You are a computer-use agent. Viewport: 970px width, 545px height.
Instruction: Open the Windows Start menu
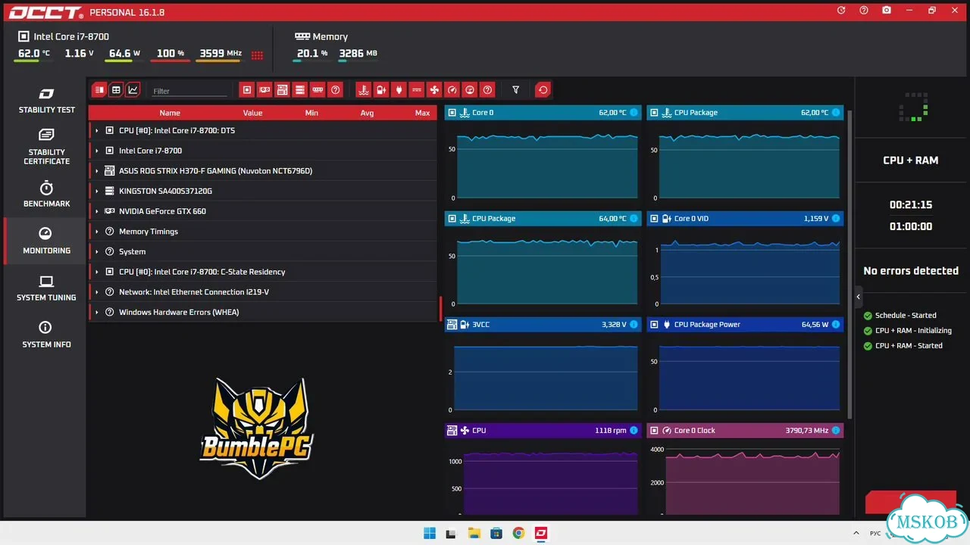coord(430,533)
